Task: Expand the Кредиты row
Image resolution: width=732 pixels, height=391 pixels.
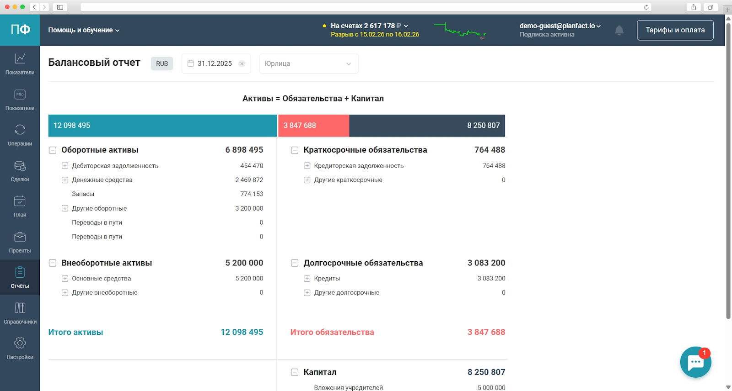Action: [307, 279]
